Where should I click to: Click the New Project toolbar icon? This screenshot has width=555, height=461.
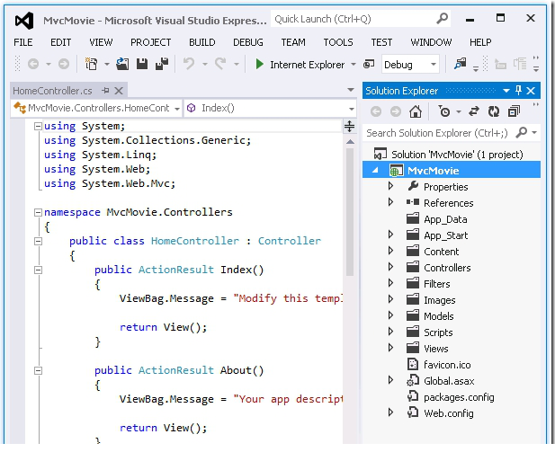[x=92, y=64]
